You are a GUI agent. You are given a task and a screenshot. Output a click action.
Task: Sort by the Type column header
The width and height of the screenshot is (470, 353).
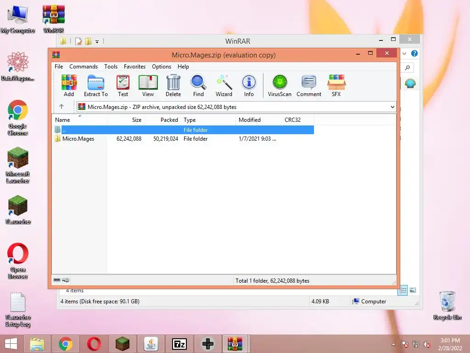(208, 120)
